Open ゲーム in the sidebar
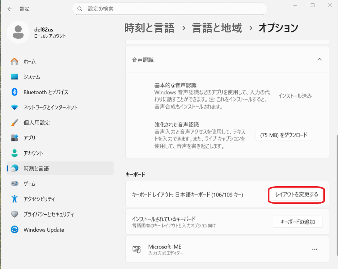 pyautogui.click(x=29, y=184)
